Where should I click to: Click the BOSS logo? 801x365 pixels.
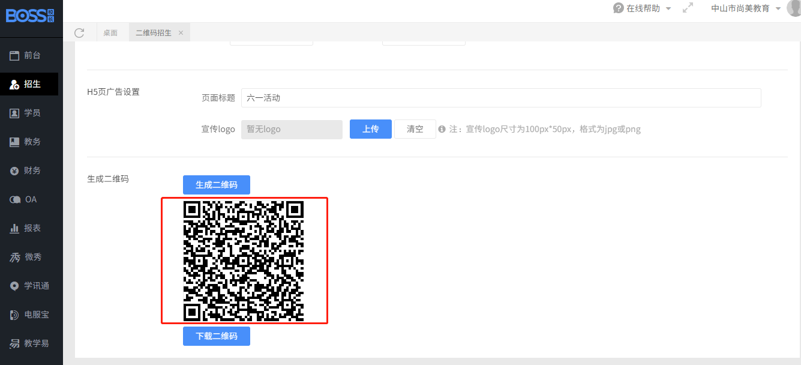point(31,15)
